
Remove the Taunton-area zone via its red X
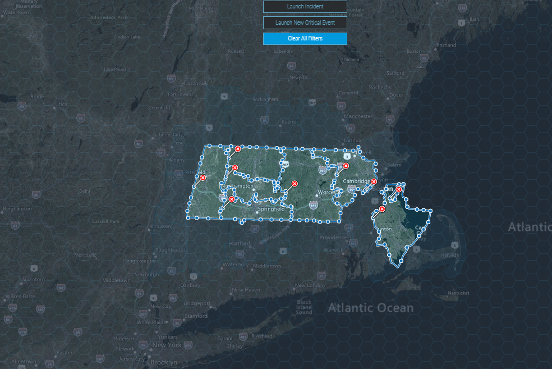point(382,209)
